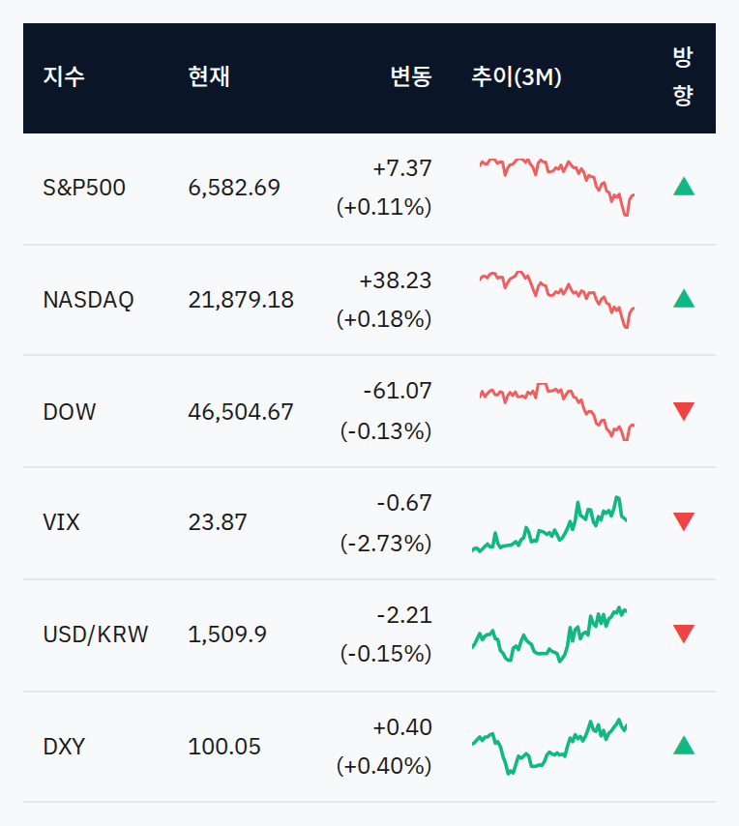Click the USD/KRW index name
This screenshot has width=739, height=826.
(96, 634)
